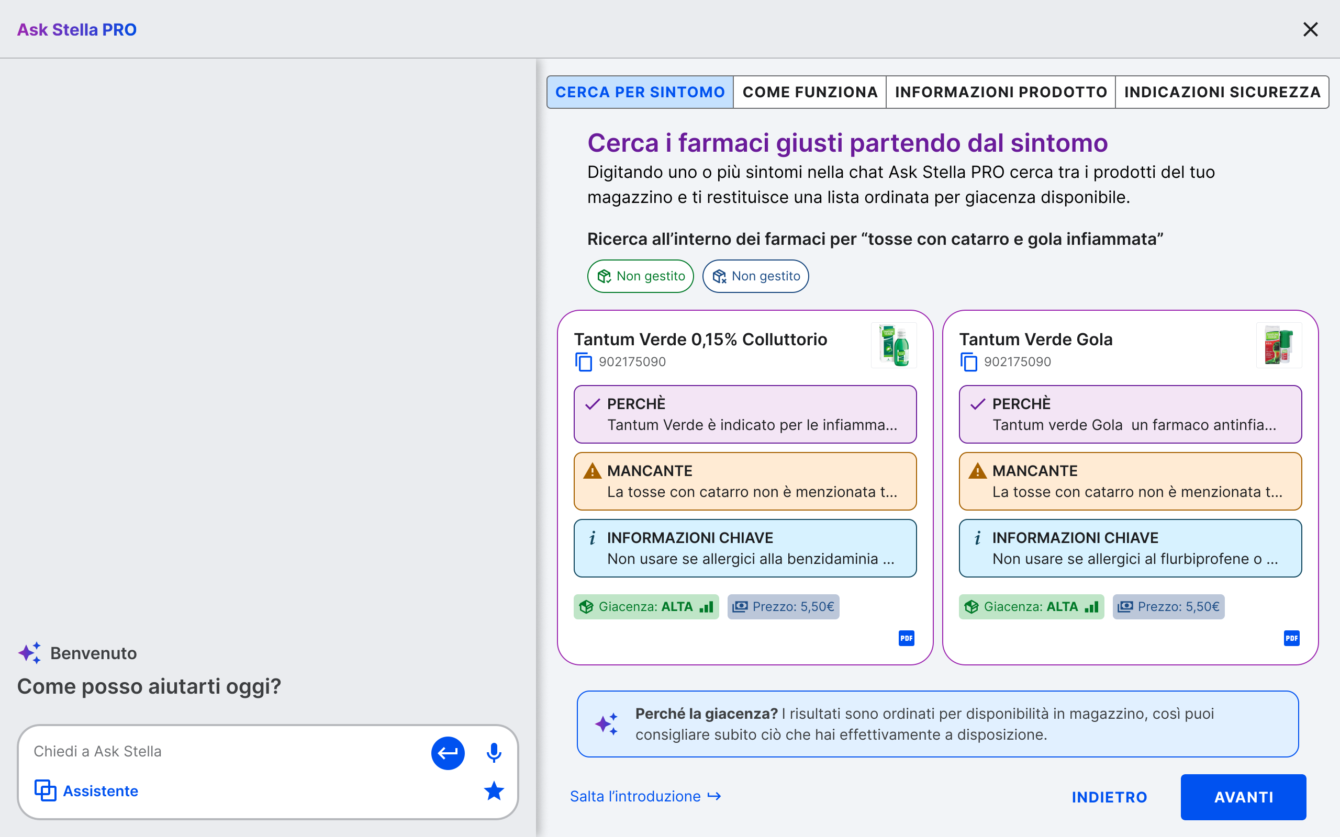This screenshot has width=1340, height=837.
Task: Expand PERCHÈ box of Tantum Verde Colluttorio
Action: pos(745,415)
